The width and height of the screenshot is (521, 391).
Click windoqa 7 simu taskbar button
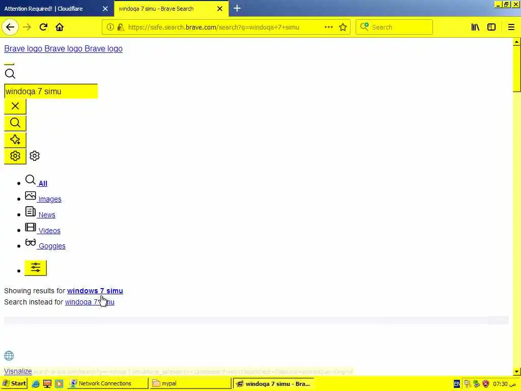click(273, 384)
